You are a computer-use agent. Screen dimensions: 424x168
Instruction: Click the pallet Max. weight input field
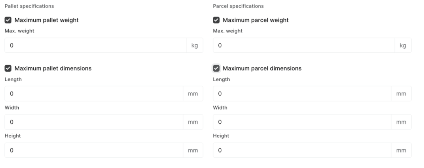coord(95,46)
